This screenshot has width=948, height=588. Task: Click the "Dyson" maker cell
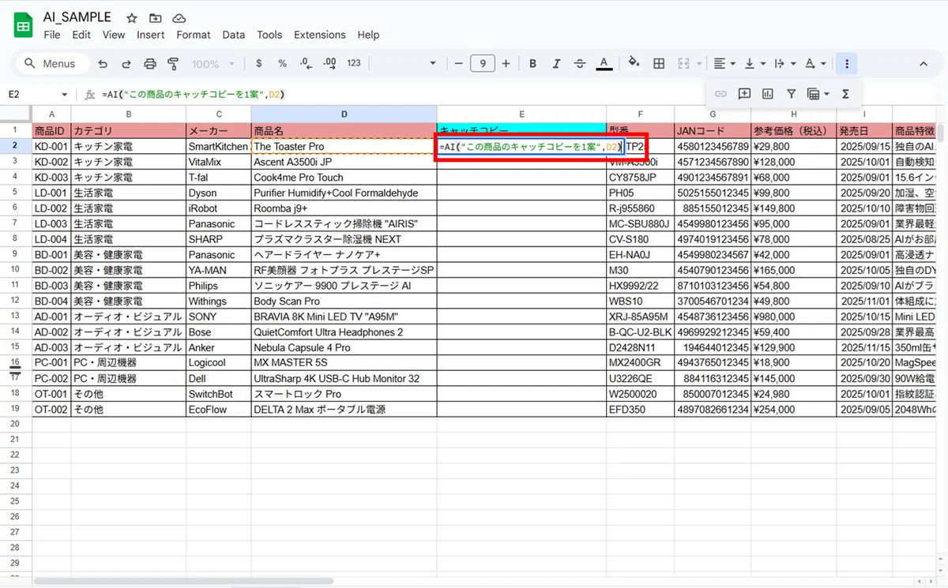coord(218,193)
